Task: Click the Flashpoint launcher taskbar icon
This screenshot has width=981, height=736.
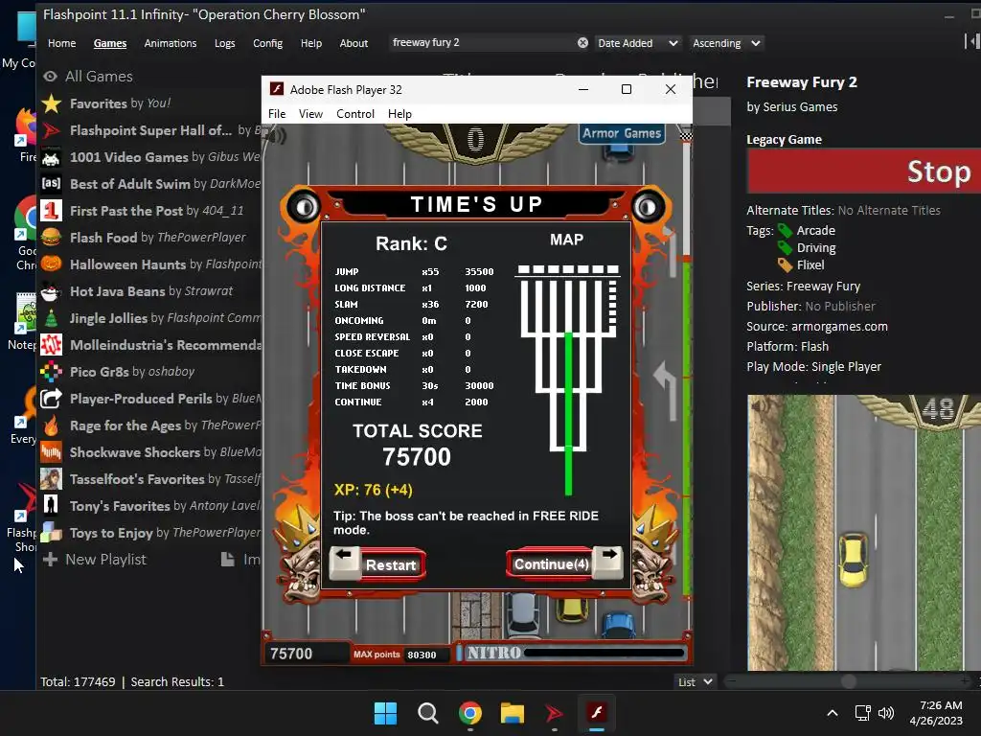Action: point(554,713)
